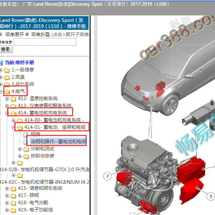Open 414-02B- 发电机和调节器-GTDi 2.0 entry
Screen dimensions: 215x215
[44, 169]
